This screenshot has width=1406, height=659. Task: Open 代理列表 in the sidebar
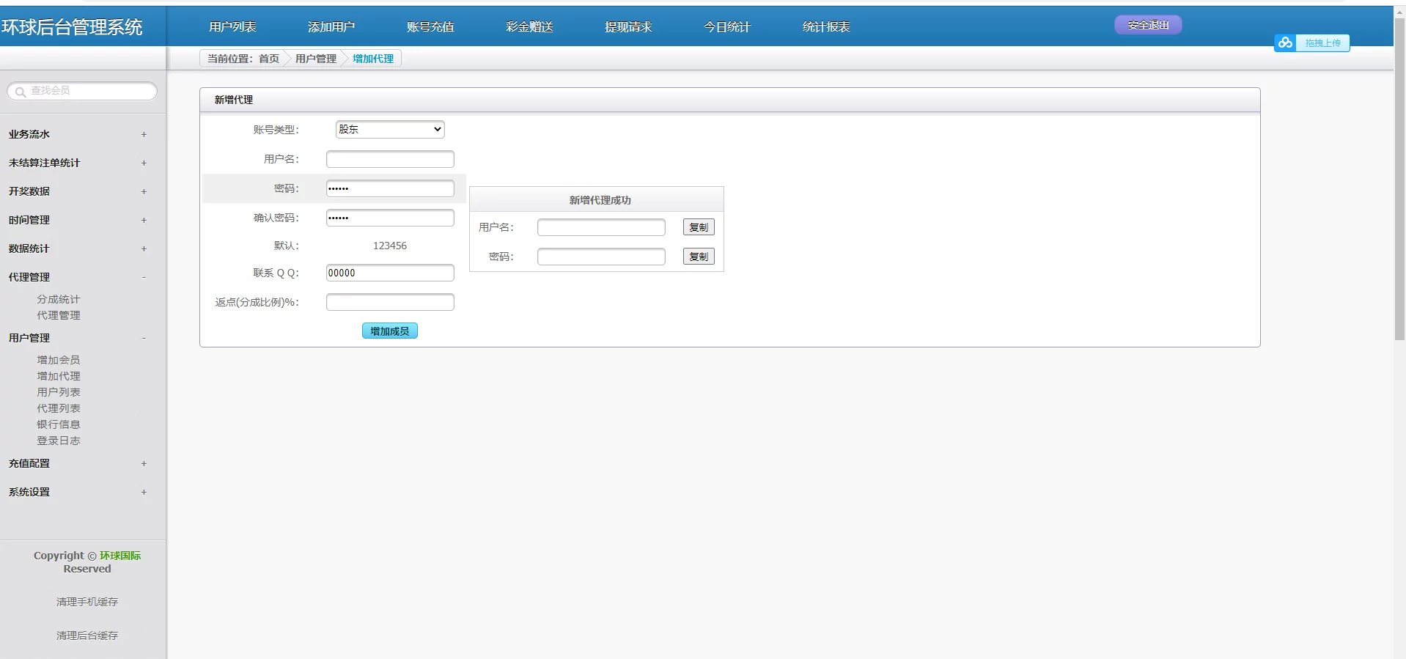click(x=59, y=408)
